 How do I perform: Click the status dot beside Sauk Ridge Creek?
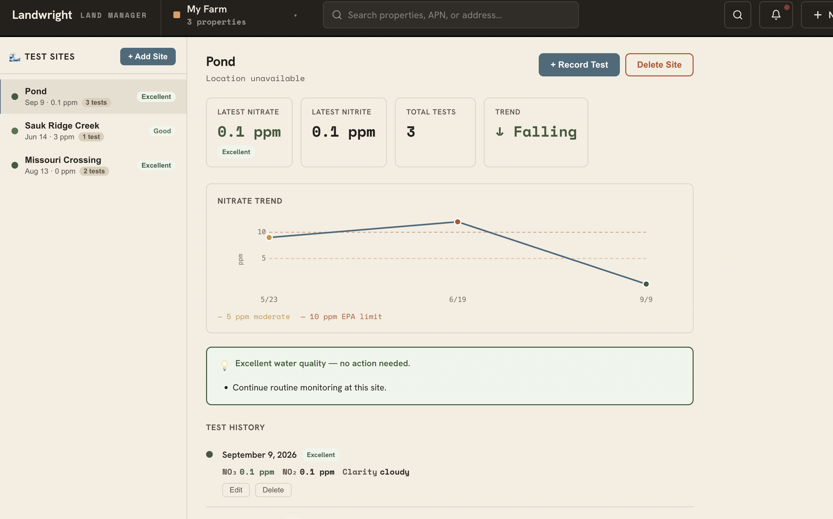coord(15,131)
